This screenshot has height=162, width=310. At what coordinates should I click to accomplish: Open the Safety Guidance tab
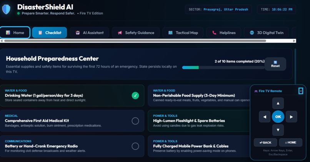point(136,33)
